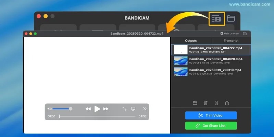
Task: Select Bandicam_20260319_200119.mp4 in the outputs list
Action: (211, 72)
